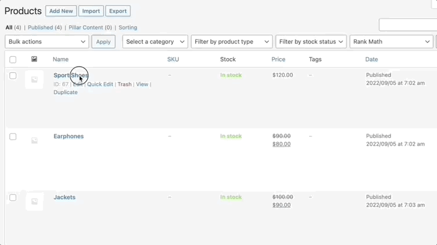Check the Sport Shoes row checkbox
This screenshot has height=245, width=437.
pyautogui.click(x=13, y=75)
